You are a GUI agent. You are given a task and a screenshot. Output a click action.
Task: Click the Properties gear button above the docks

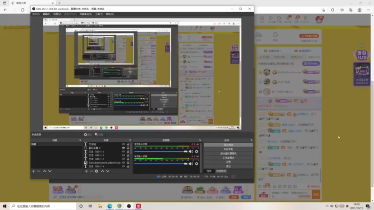tap(88, 134)
